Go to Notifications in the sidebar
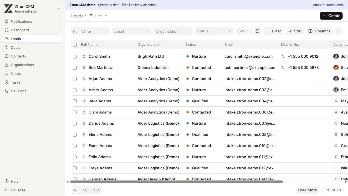 point(32,21)
